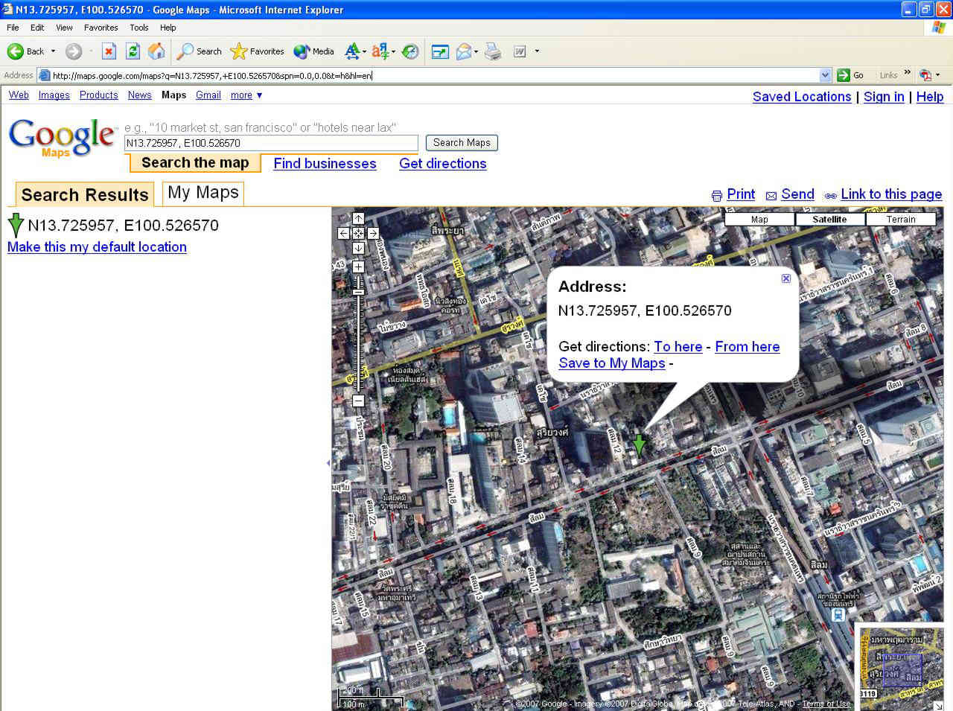Click the Search Maps button
Screen dimensions: 953x711
pyautogui.click(x=462, y=142)
